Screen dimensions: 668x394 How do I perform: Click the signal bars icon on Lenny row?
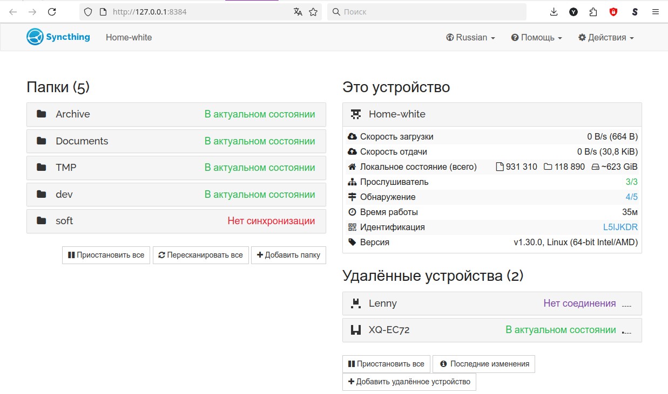coord(626,305)
